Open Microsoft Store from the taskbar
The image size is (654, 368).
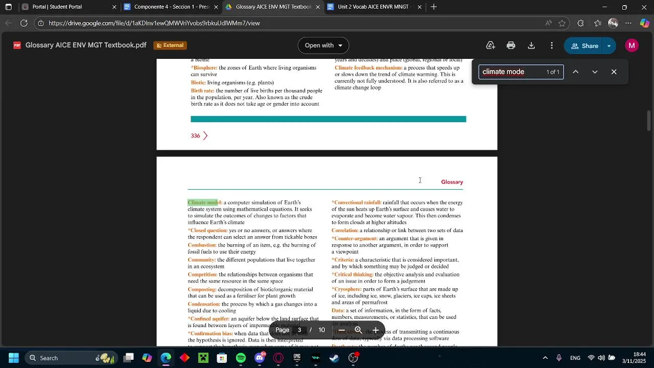tap(222, 358)
